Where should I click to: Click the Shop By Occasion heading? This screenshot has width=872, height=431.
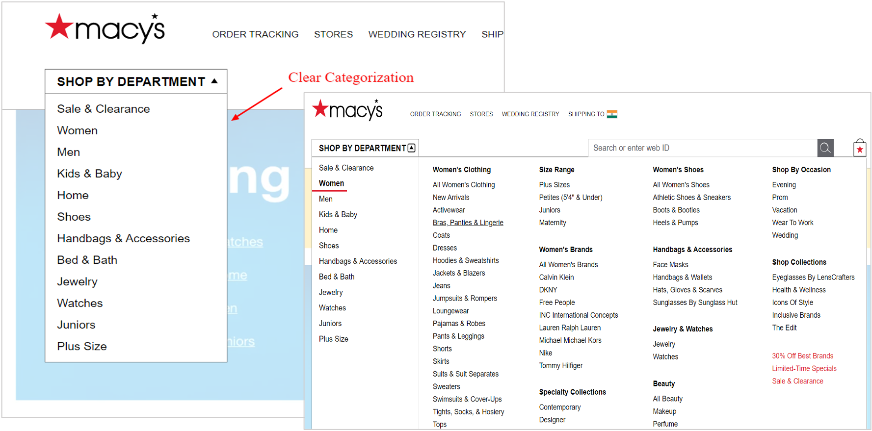(801, 170)
